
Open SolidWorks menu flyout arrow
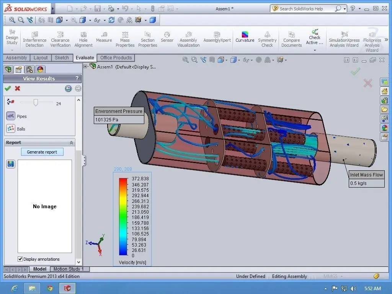[x=53, y=8]
